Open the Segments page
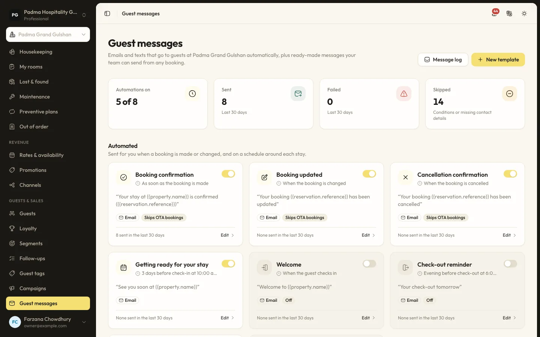This screenshot has width=540, height=337. tap(48, 243)
